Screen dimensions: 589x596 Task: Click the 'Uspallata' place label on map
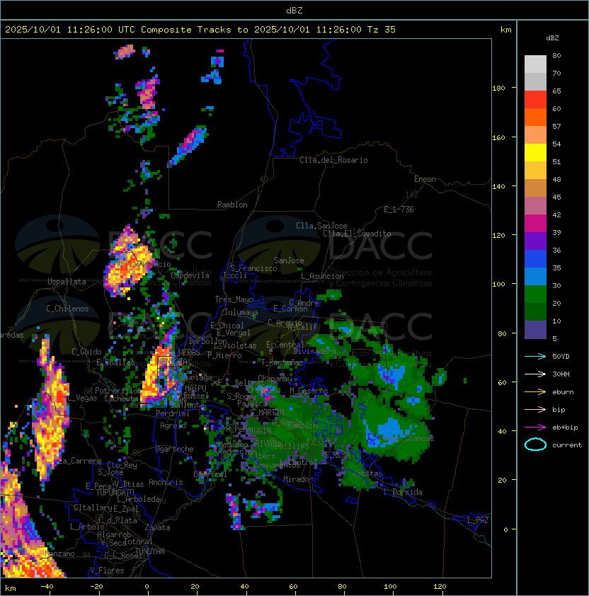67,282
